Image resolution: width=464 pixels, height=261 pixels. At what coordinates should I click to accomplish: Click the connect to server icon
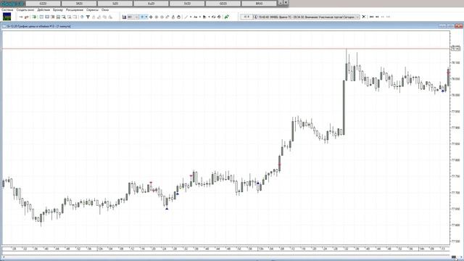tap(21, 17)
